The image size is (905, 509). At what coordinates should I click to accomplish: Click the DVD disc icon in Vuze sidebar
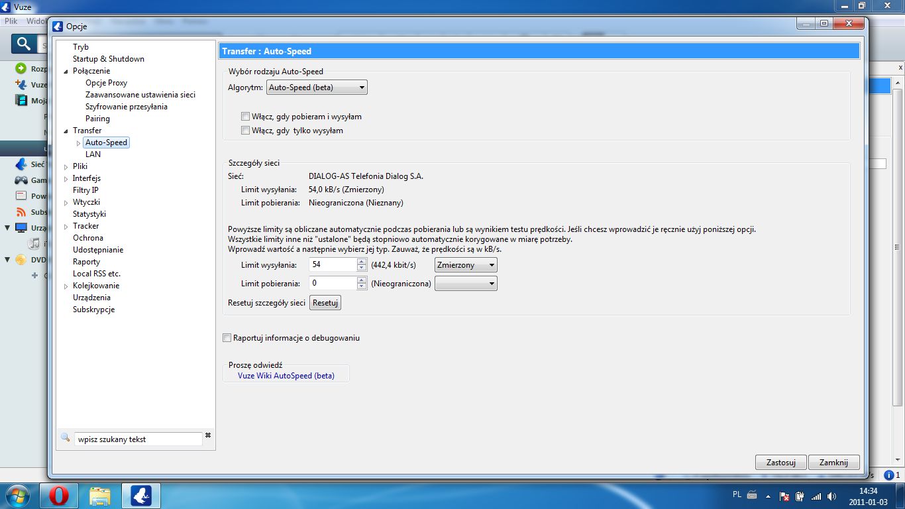[21, 260]
